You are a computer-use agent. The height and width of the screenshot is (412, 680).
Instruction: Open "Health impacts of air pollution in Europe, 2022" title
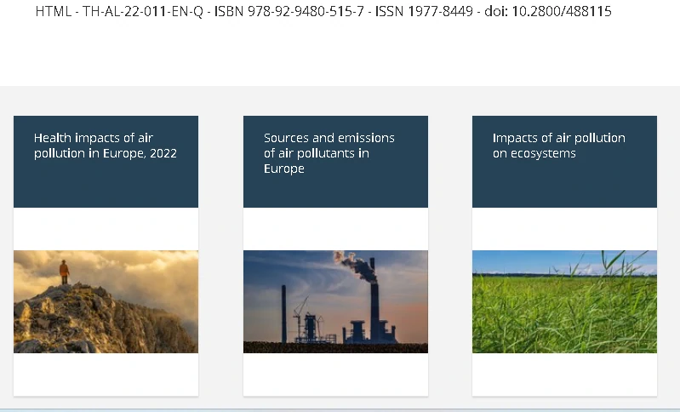click(105, 146)
